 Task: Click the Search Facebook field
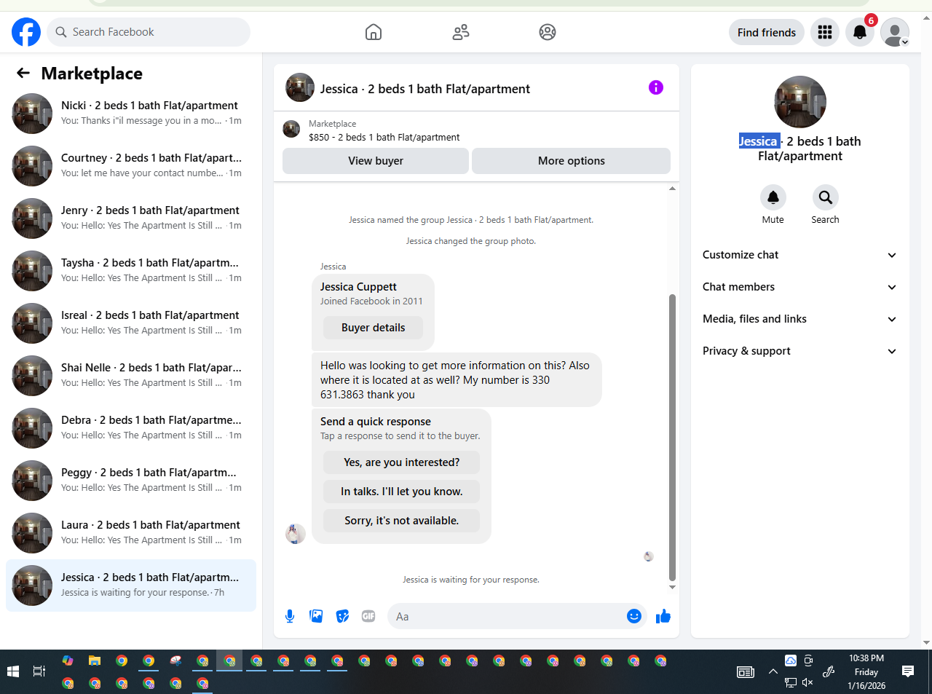click(x=149, y=32)
